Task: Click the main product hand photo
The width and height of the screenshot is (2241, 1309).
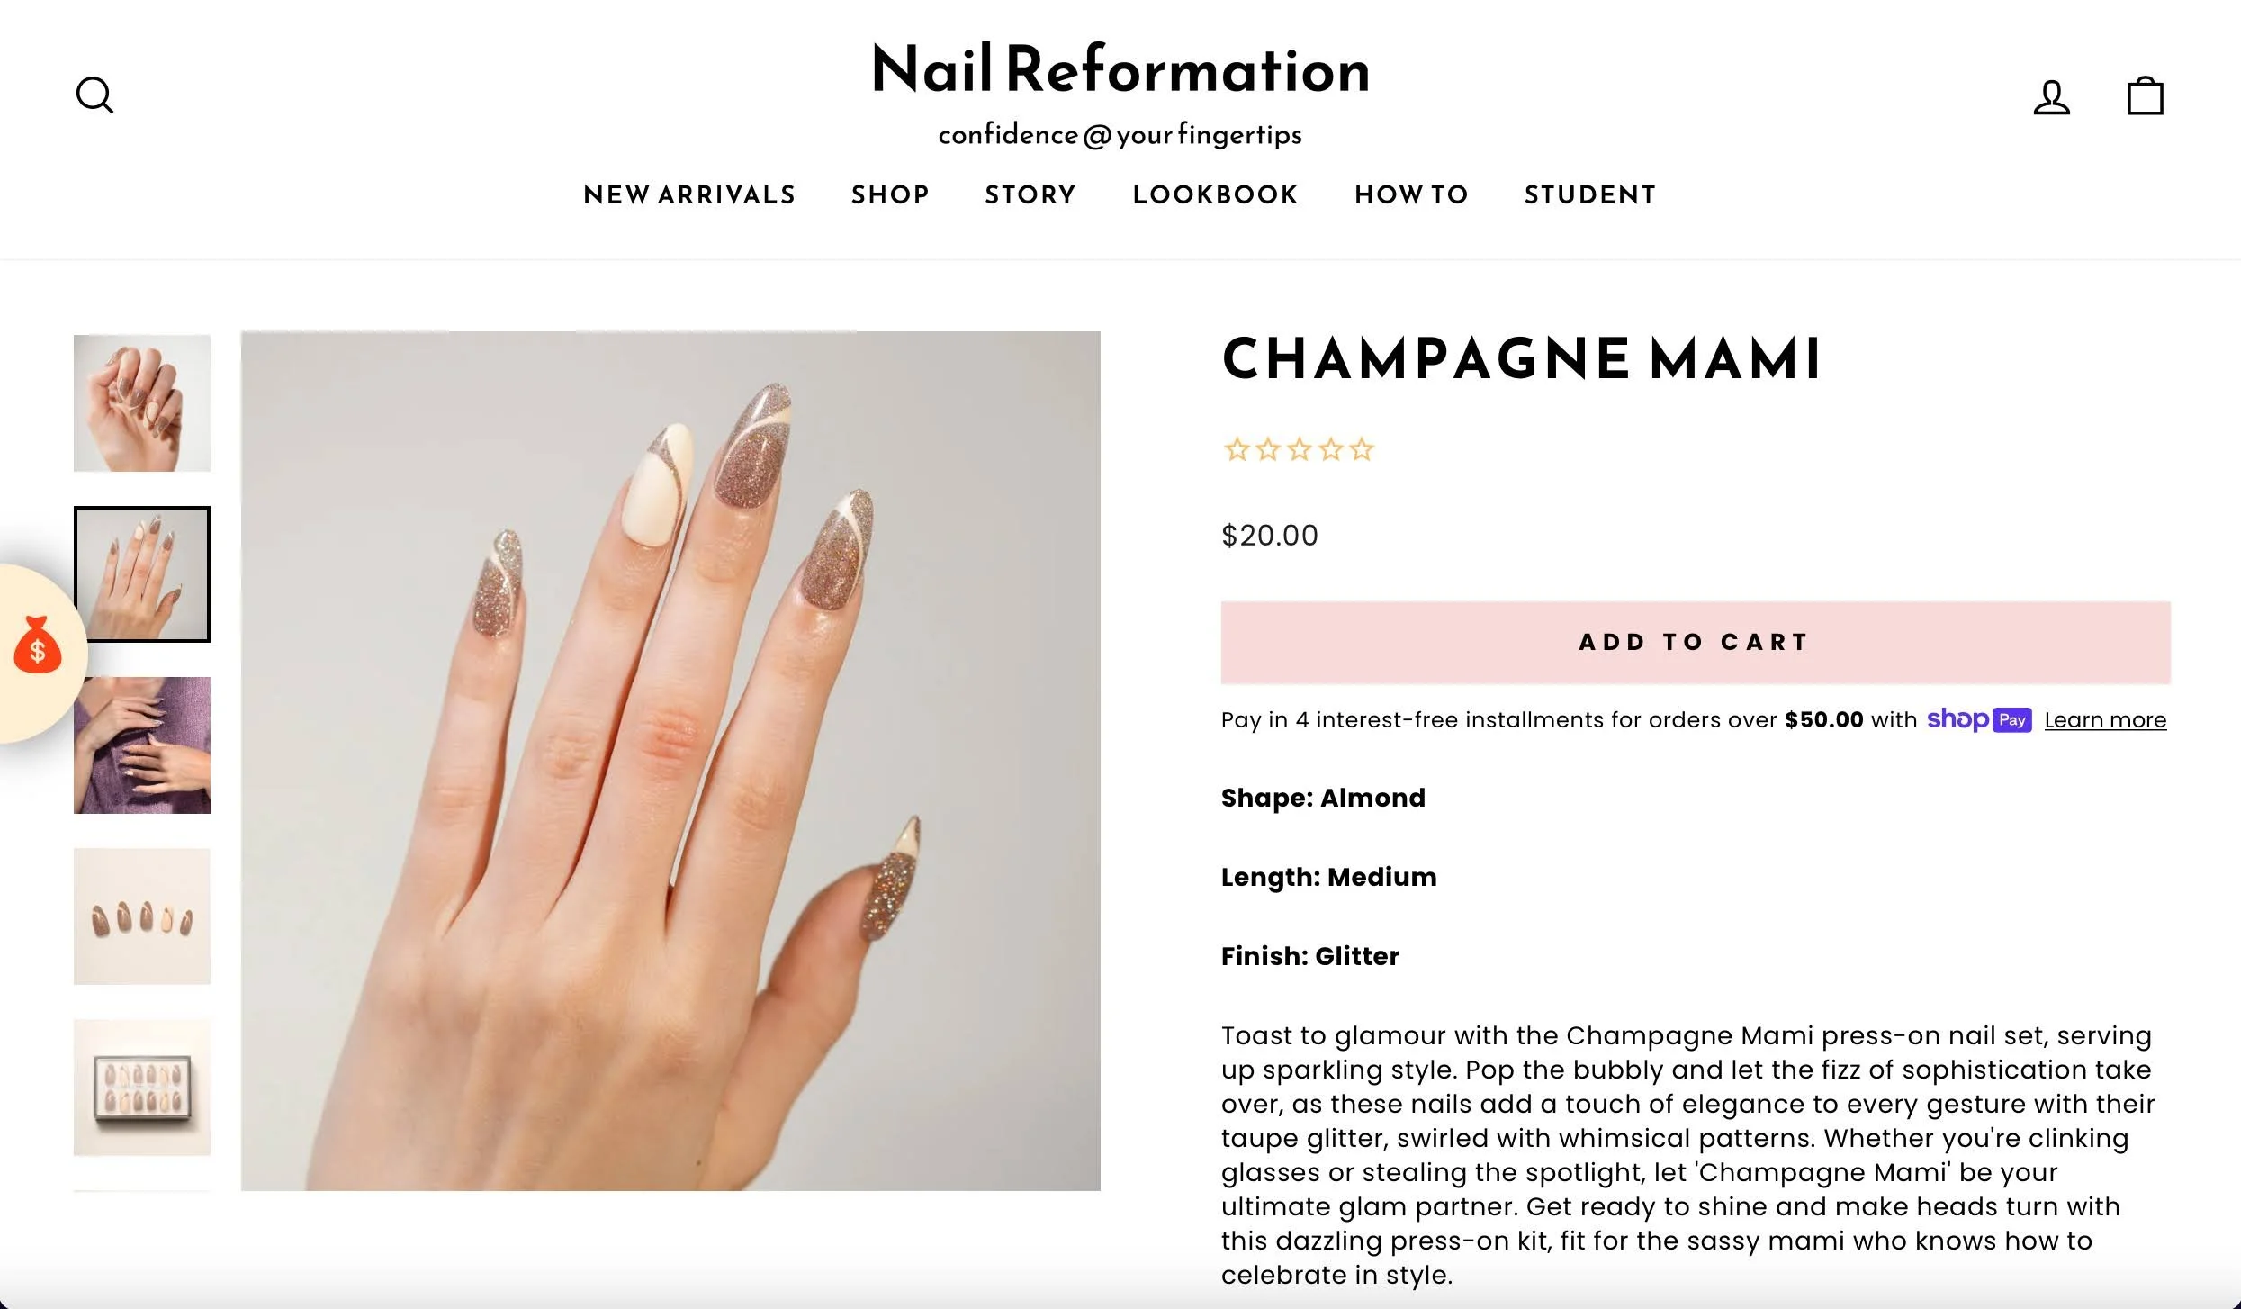Action: (670, 761)
